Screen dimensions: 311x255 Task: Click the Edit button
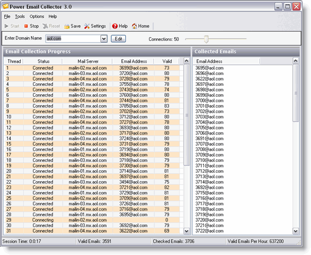coord(119,39)
